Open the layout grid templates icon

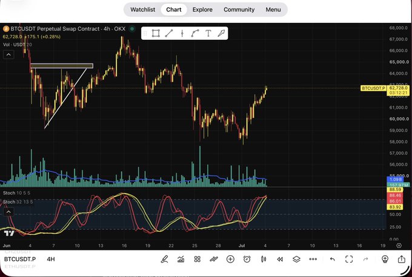coord(198,259)
